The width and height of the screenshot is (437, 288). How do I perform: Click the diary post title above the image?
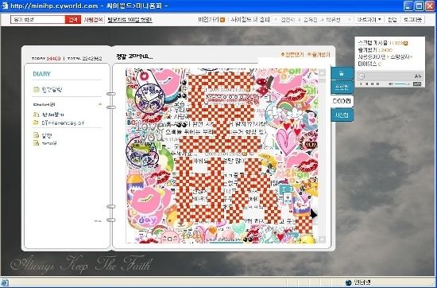(134, 56)
